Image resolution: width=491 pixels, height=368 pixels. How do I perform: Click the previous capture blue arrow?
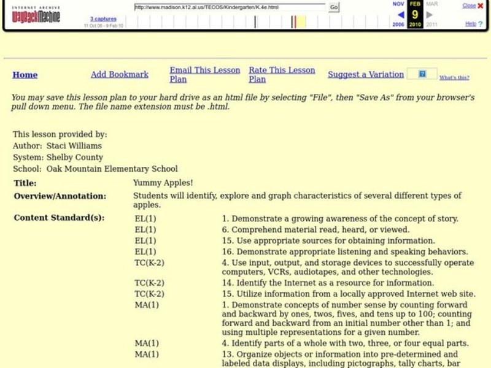[x=400, y=15]
